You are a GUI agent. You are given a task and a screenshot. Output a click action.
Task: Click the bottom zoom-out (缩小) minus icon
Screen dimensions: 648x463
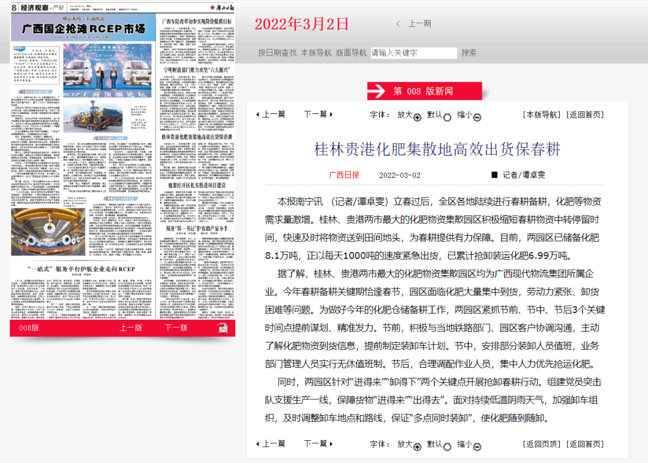point(477,446)
